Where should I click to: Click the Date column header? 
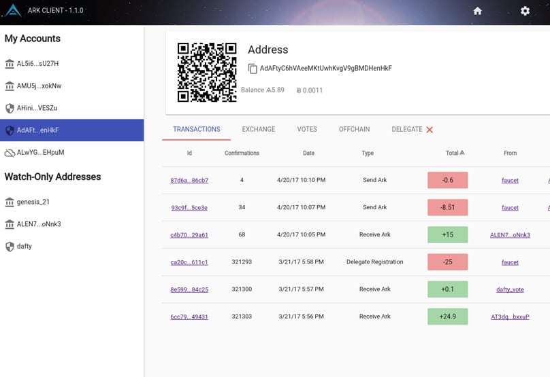coord(308,153)
